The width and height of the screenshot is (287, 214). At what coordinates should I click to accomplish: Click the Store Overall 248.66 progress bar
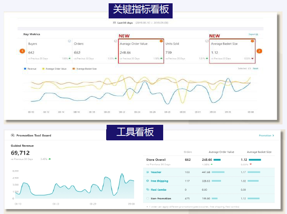pyautogui.click(x=217, y=160)
